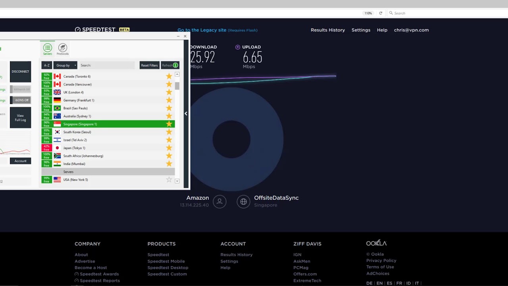This screenshot has height=286, width=508.
Task: Open the Become a Host footer link
Action: coord(90,267)
